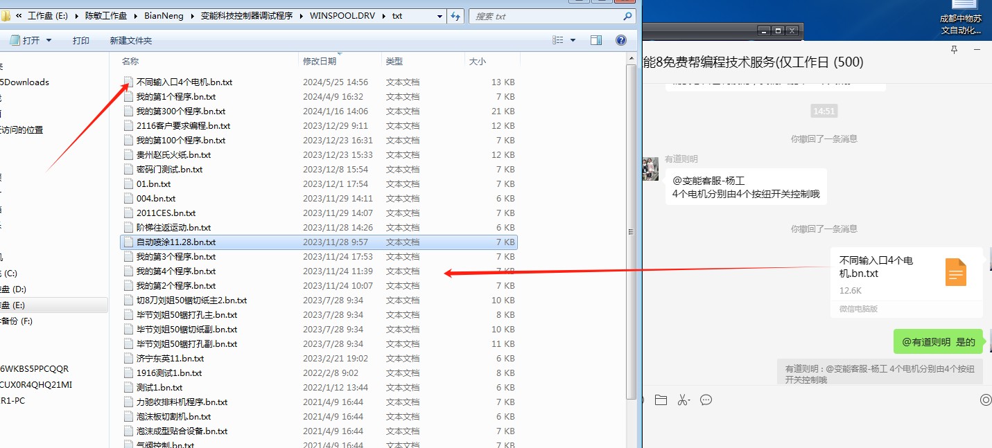
Task: Click the file icon of 毕节刘姐50锯打孔副.bn.txt
Action: (128, 343)
